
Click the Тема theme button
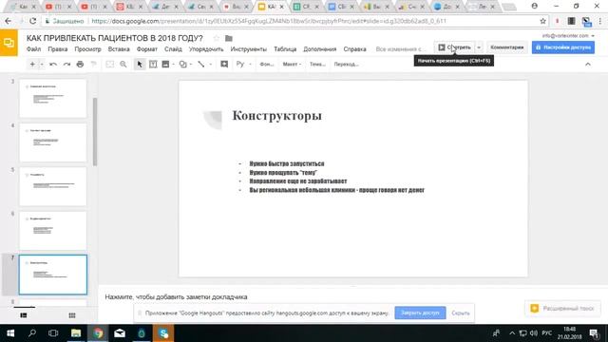(x=317, y=65)
